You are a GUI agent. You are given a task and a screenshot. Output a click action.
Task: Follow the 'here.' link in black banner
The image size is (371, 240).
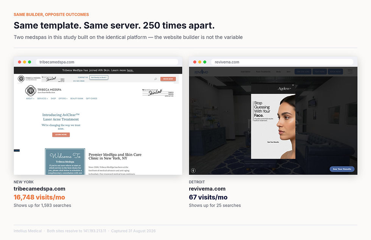[130, 70]
